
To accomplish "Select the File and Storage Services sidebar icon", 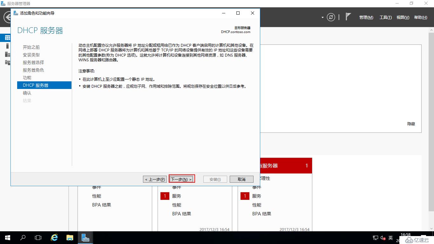I will (7, 62).
